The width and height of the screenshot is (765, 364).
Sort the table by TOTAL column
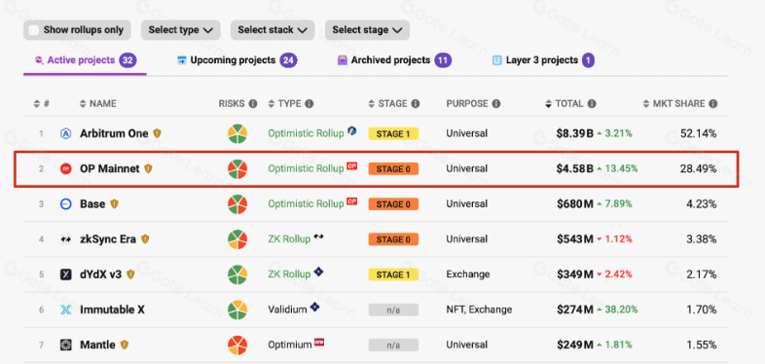click(570, 104)
